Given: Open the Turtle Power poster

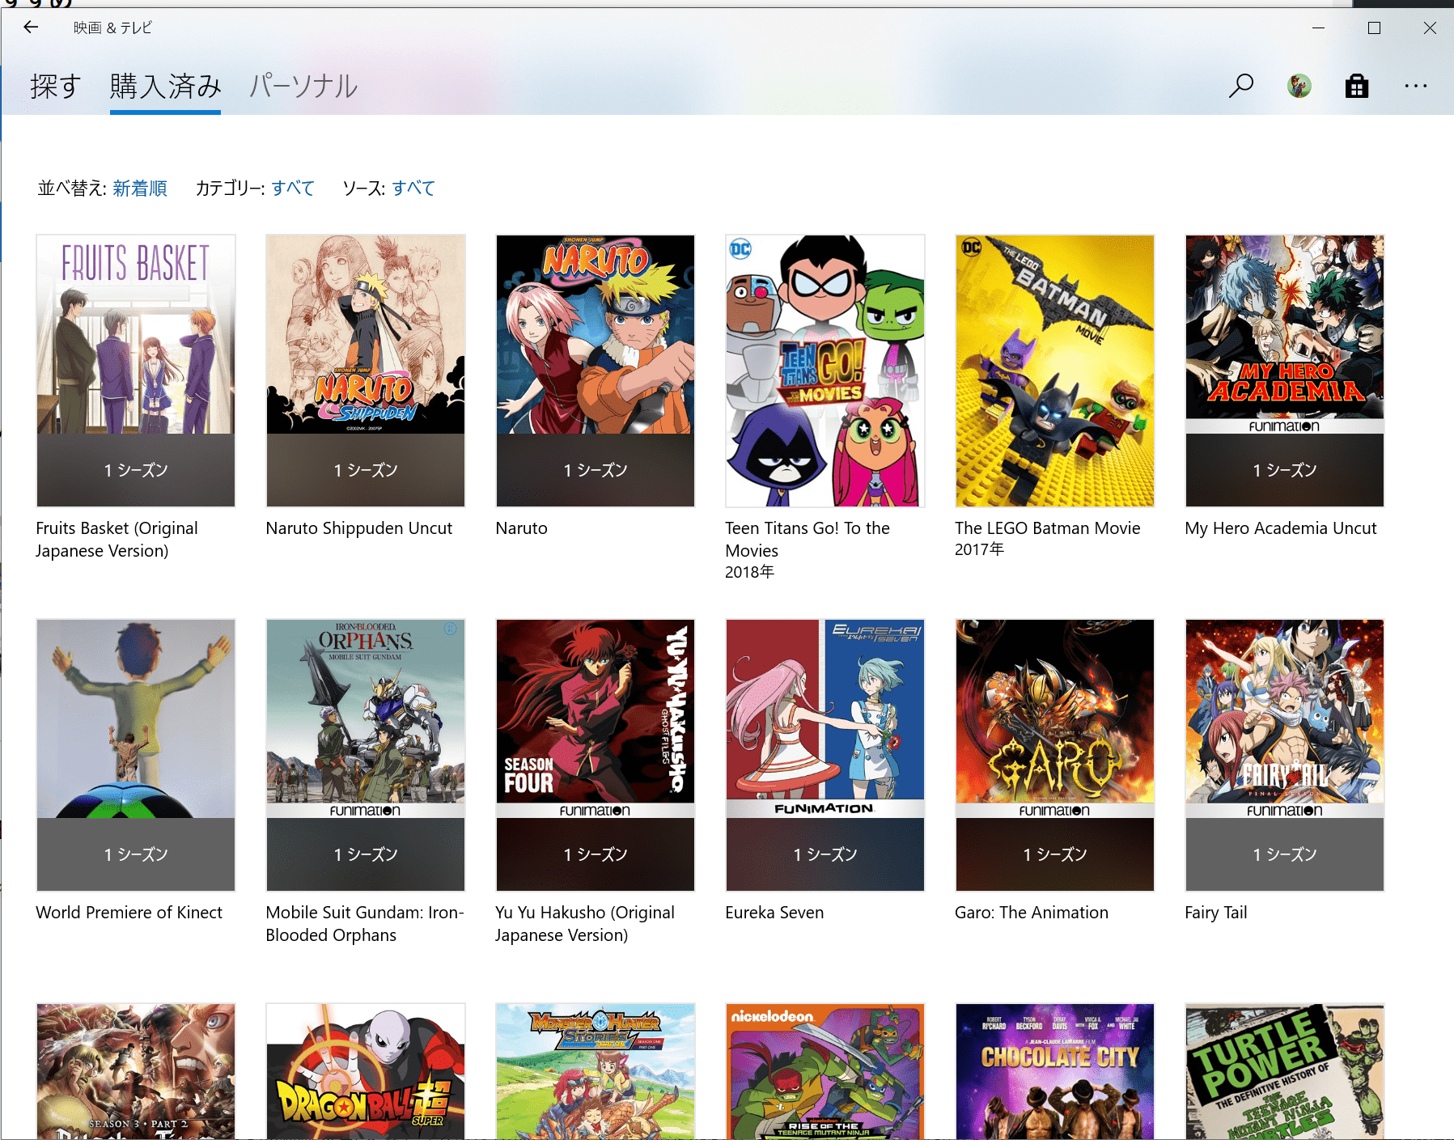Looking at the screenshot, I should coord(1285,1071).
